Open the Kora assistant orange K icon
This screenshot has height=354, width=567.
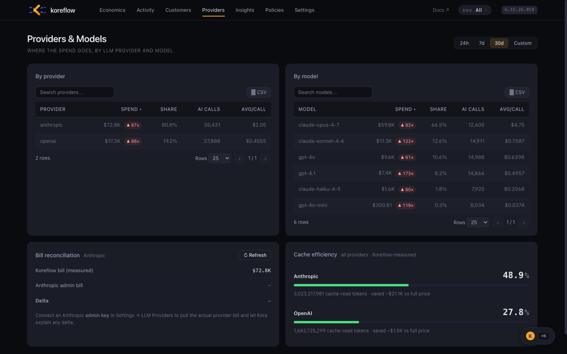click(530, 336)
